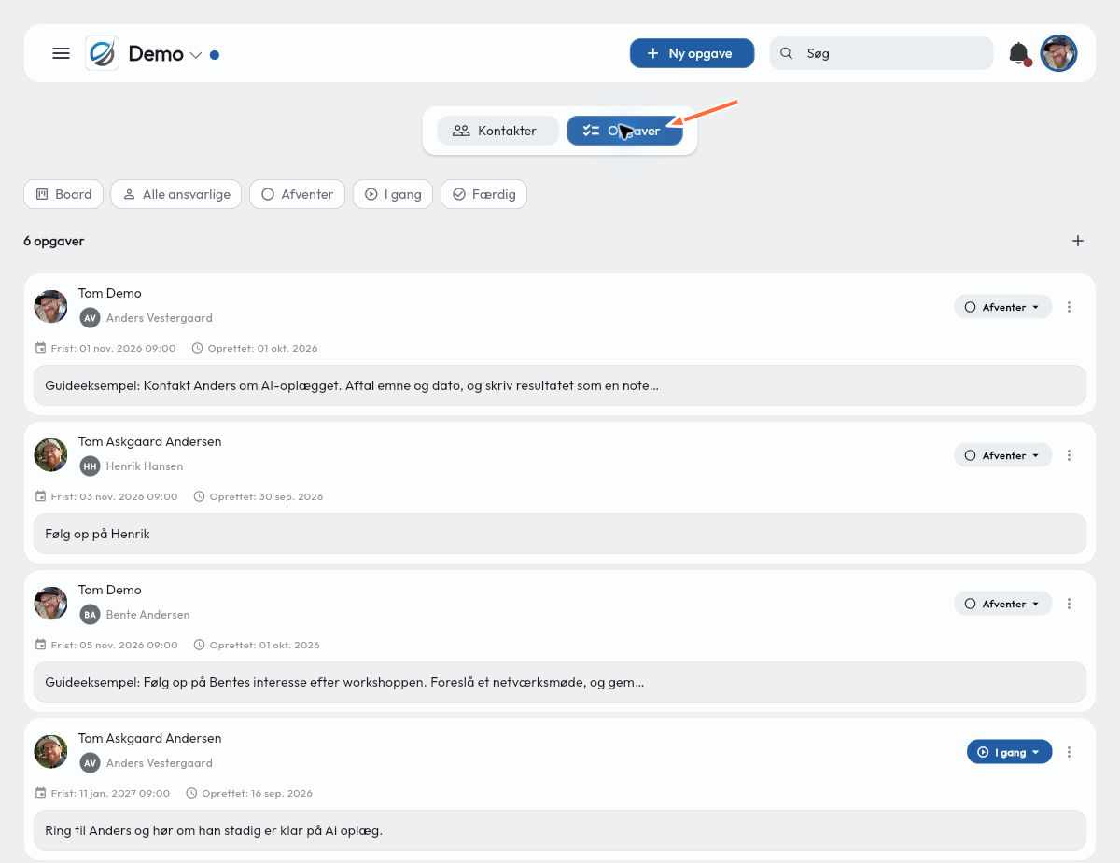Click the AV badge on Ring til Anders task

90,763
